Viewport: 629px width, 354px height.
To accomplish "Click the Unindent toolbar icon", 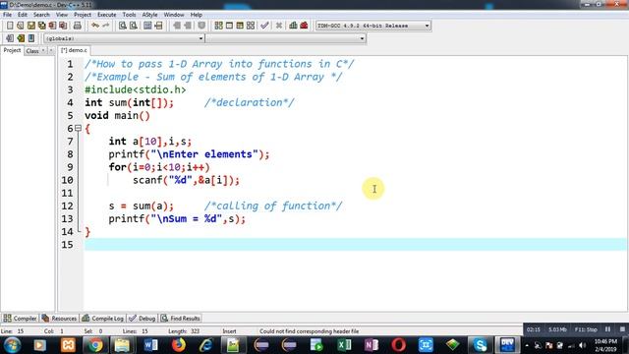I will (188, 26).
